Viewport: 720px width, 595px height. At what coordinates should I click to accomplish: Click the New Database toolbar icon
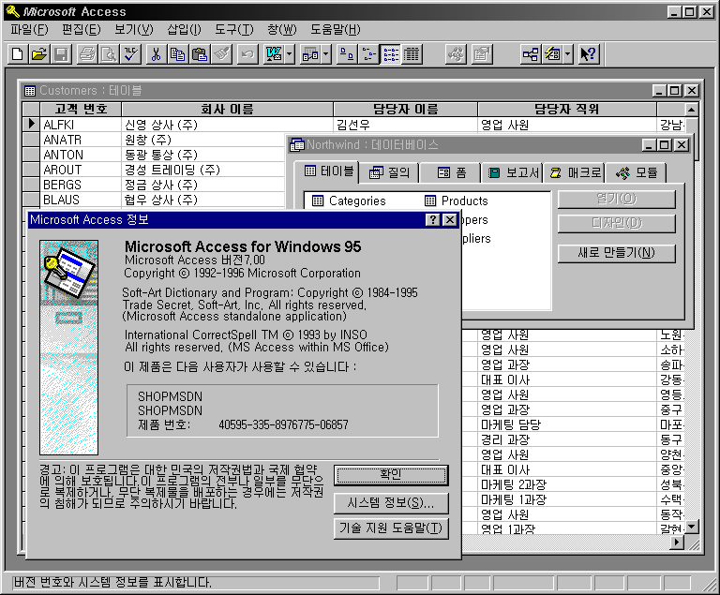pos(18,54)
